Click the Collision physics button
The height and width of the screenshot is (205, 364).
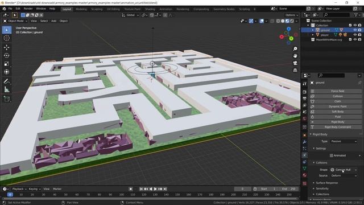[336, 96]
